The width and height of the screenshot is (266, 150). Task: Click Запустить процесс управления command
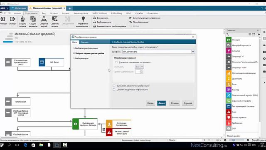click(145, 18)
